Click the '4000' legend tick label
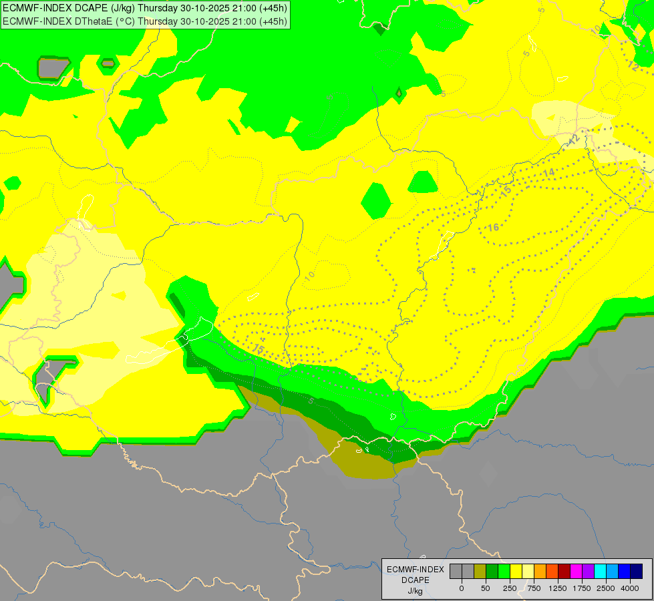Screen dimensions: 654x601 point(630,588)
